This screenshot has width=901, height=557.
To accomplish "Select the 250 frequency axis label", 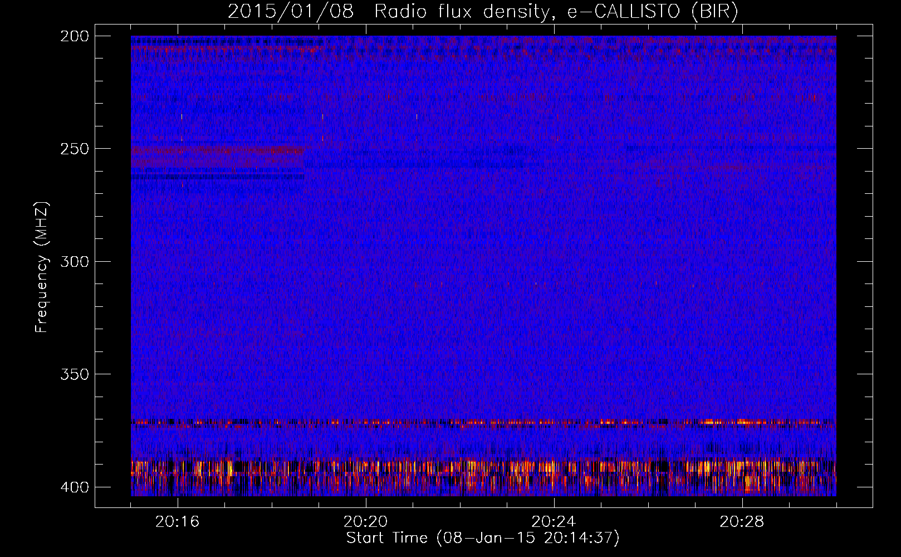I will (x=74, y=149).
